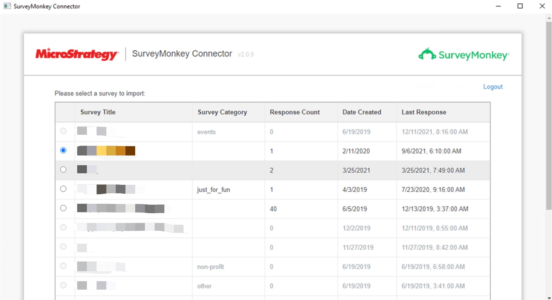
Task: Maximize the SurveyMonkey Connector window
Action: [x=520, y=6]
